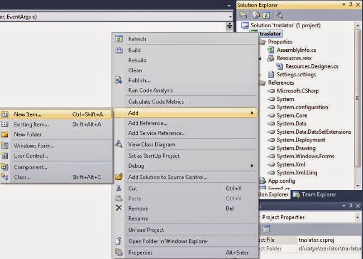Click Solution Explorer Properties toolbar icon

point(243,15)
